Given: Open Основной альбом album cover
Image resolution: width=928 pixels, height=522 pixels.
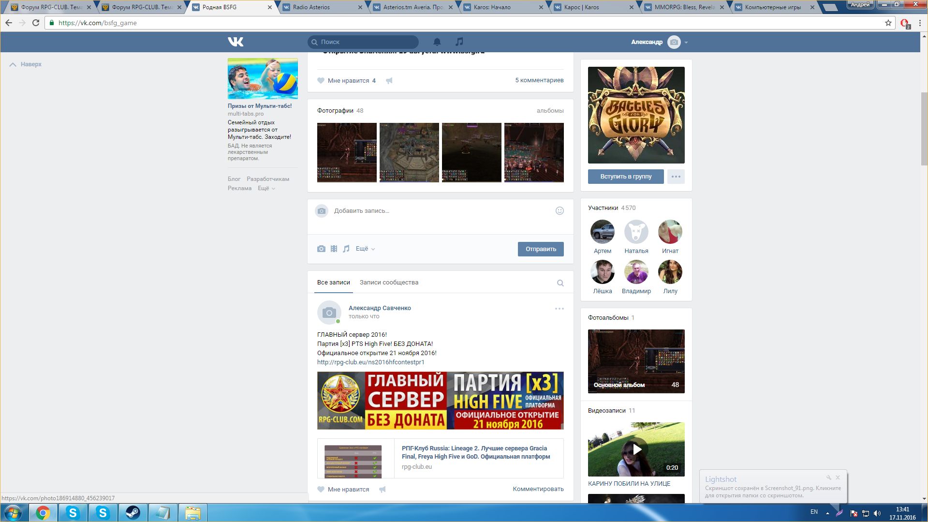Looking at the screenshot, I should 636,361.
